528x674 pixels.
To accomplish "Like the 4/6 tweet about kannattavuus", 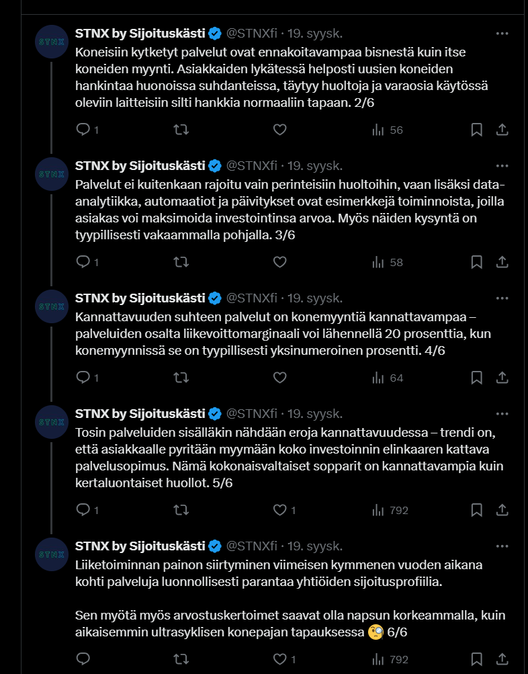I will point(280,378).
